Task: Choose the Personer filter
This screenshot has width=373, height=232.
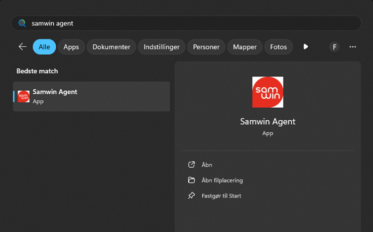Action: (x=206, y=47)
